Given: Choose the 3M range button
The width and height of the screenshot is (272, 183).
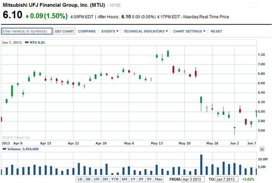Looking at the screenshot, I should click(105, 179).
